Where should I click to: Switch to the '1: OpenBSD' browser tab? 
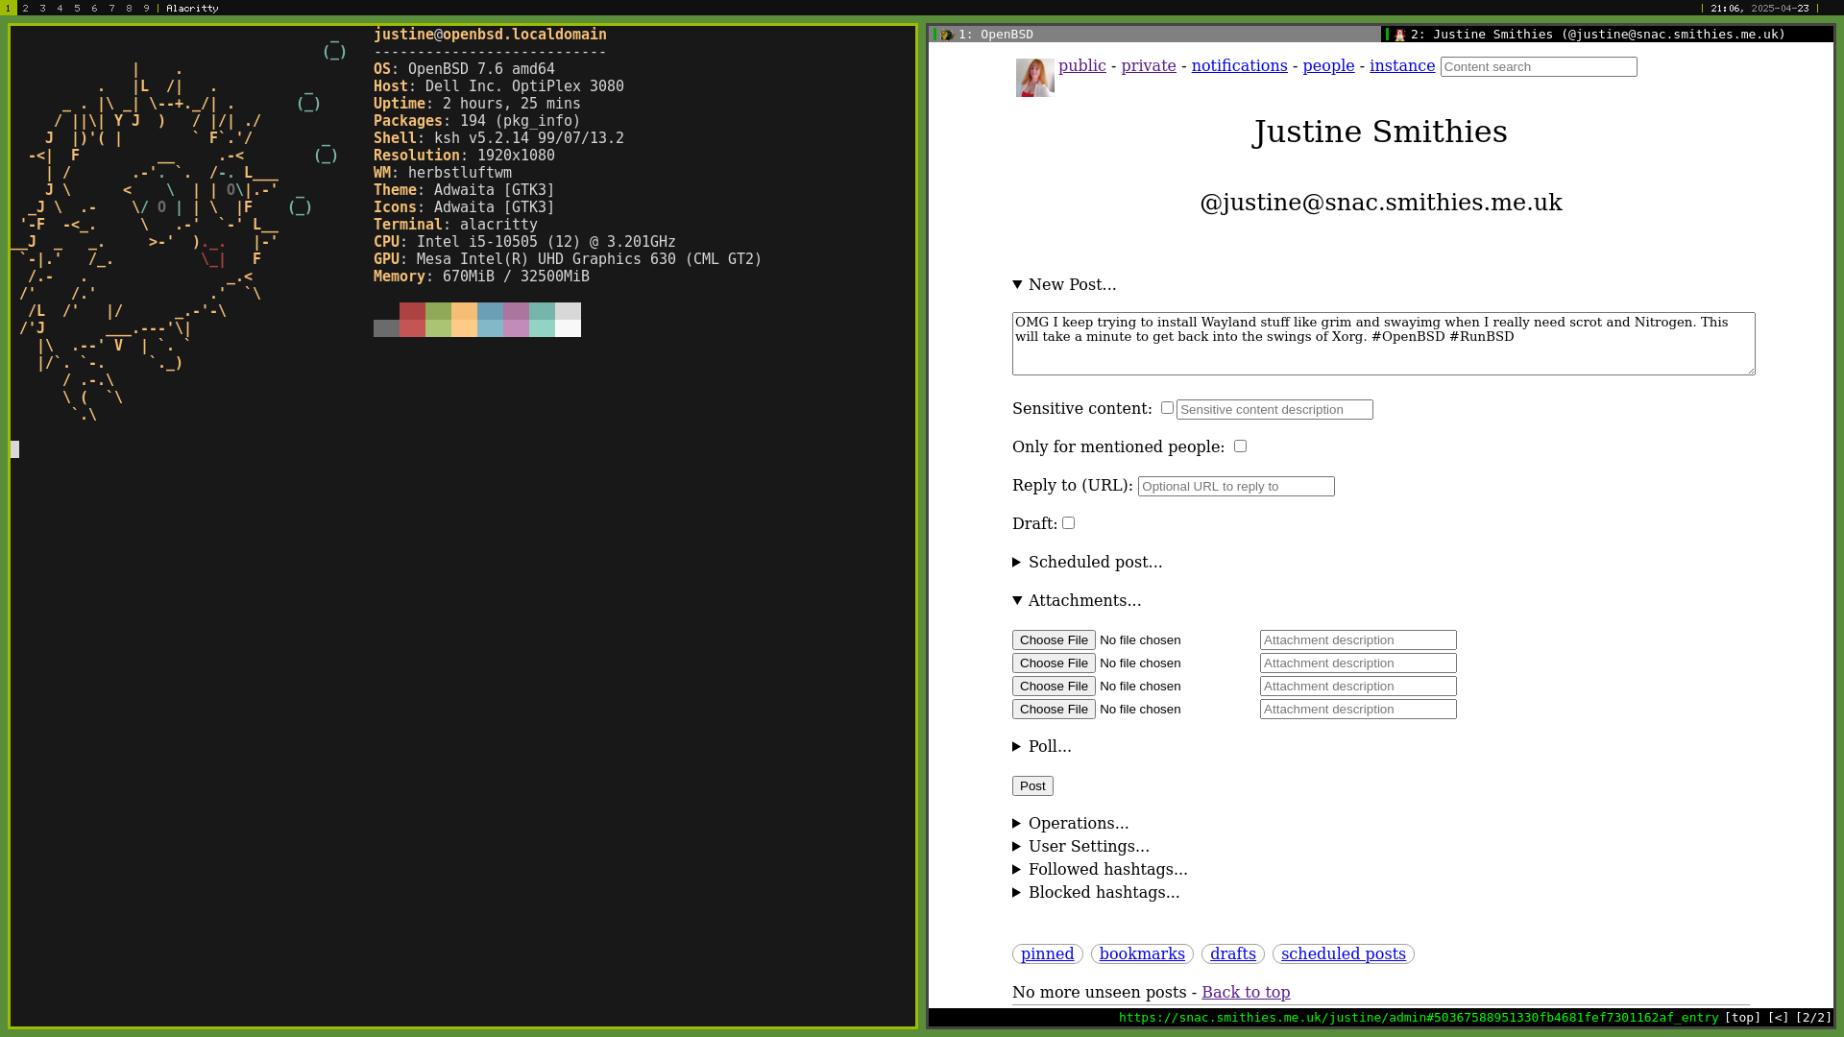click(1155, 35)
